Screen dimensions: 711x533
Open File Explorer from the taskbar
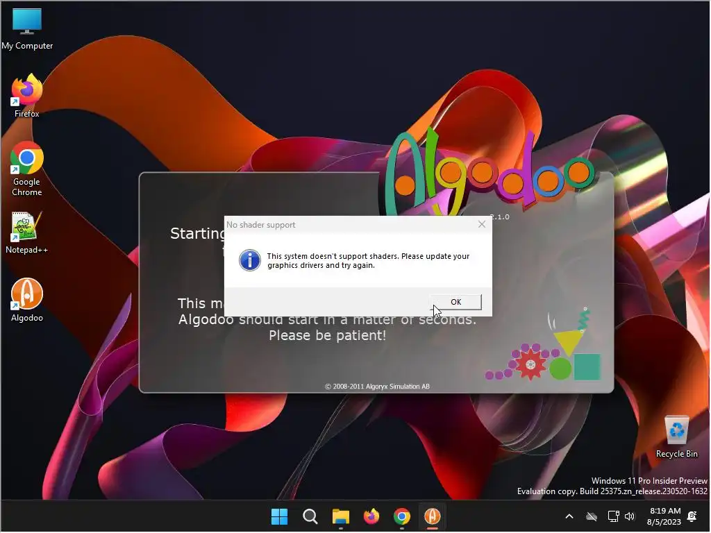(340, 516)
